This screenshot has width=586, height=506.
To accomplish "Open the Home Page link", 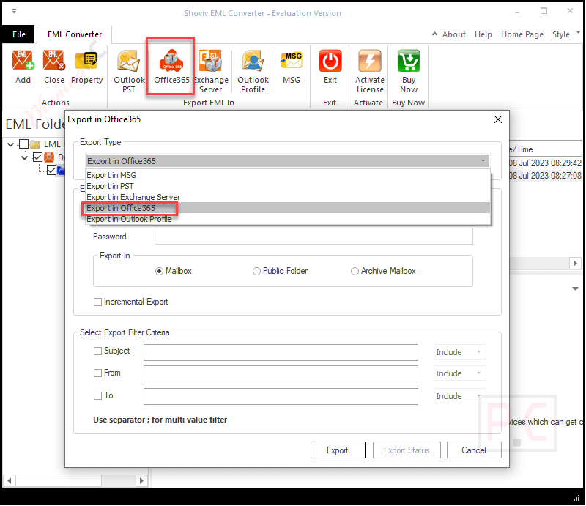I will (522, 34).
